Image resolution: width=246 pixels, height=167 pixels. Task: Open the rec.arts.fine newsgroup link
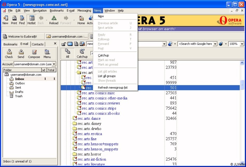[87, 139]
